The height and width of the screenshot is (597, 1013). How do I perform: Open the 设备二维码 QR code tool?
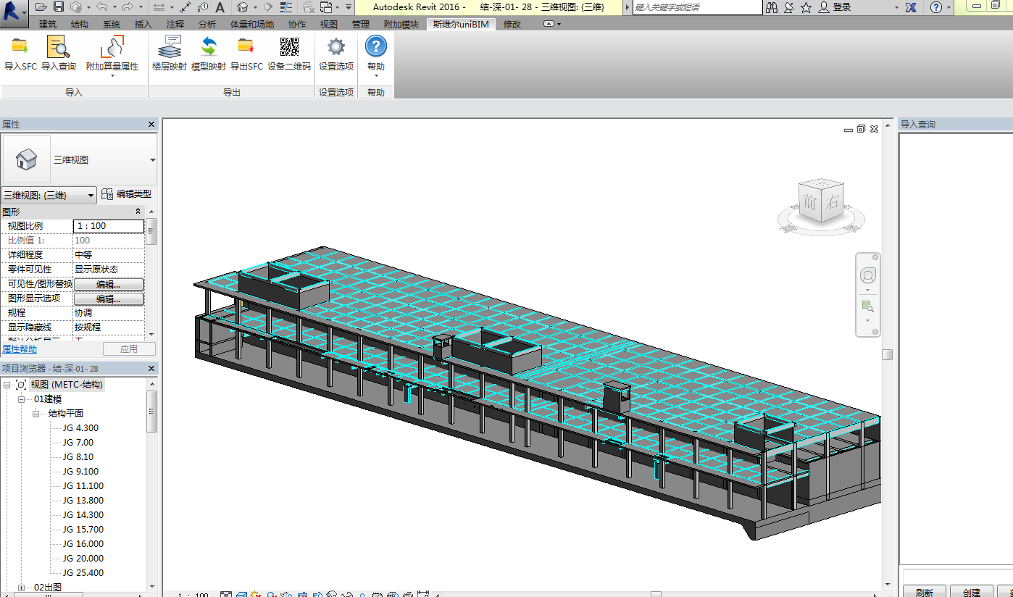pyautogui.click(x=289, y=48)
